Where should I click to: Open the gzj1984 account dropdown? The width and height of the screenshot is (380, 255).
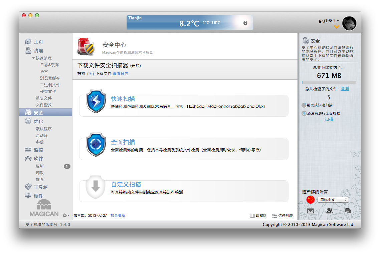(x=329, y=21)
